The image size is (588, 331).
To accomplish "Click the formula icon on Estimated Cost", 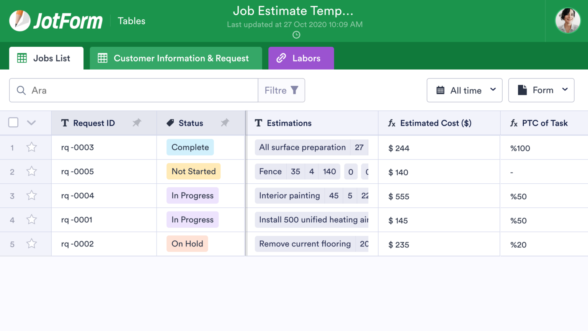I will point(391,123).
